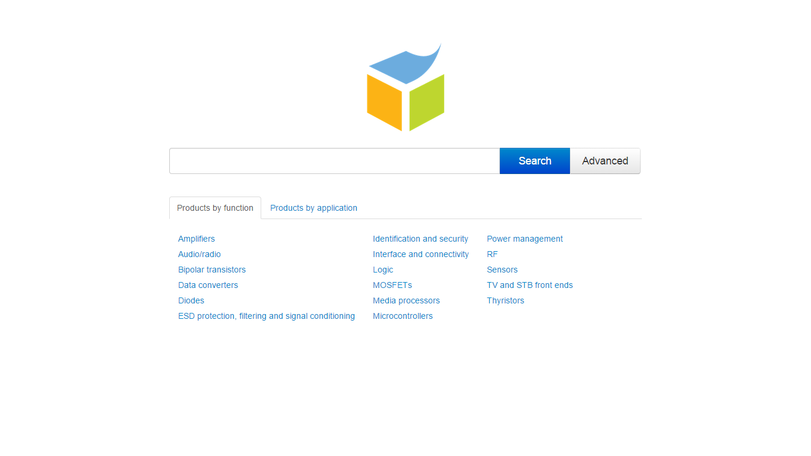Select the Logic category

[383, 270]
